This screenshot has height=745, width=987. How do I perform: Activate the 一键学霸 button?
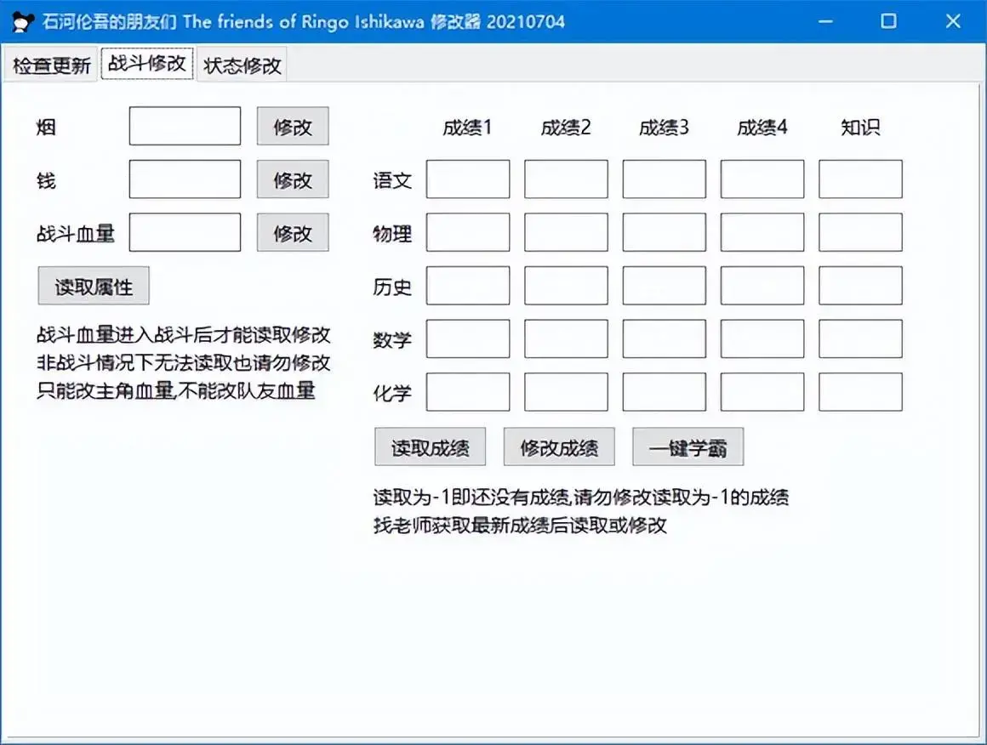(x=687, y=446)
